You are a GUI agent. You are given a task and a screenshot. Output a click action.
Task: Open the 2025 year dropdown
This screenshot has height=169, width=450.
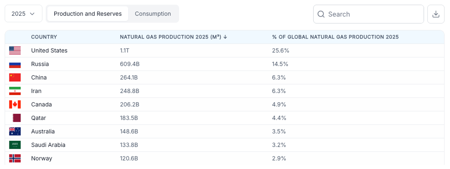pos(23,14)
